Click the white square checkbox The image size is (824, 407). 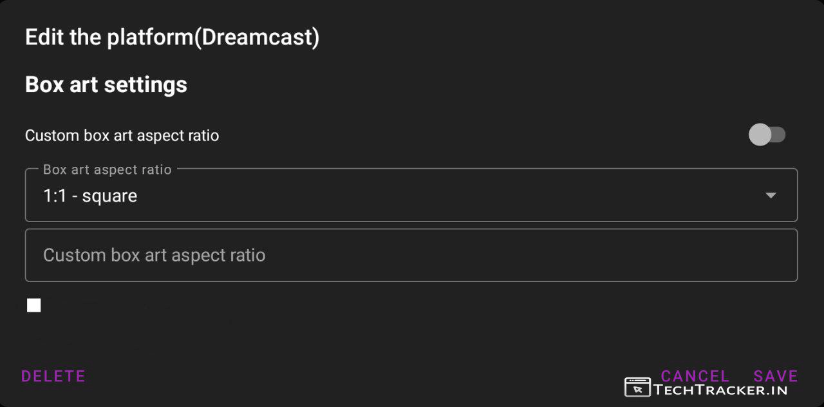(x=34, y=305)
